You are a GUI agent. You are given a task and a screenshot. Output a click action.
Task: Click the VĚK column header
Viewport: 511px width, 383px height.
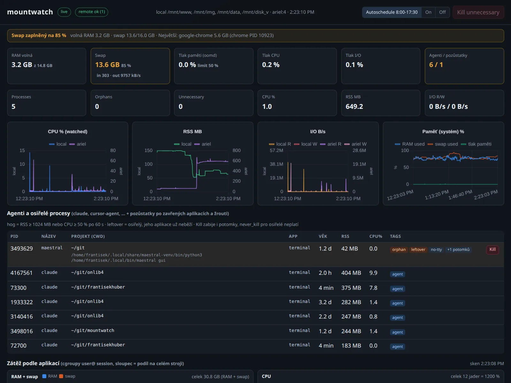[x=323, y=237]
